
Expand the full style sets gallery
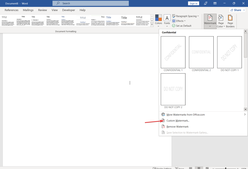[152, 25]
